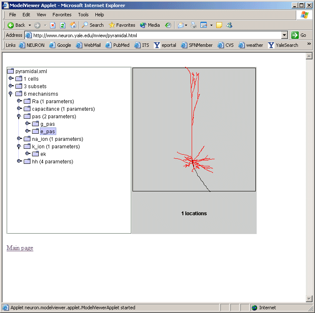Expand the '1 cells' tree node

point(11,79)
